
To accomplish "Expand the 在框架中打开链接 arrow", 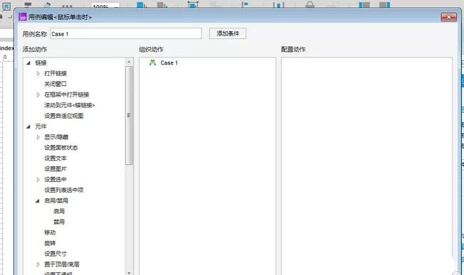I will click(38, 95).
